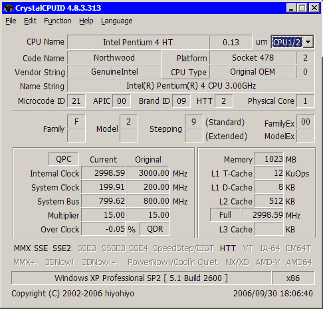This screenshot has height=309, width=323.
Task: Click the CPU Type value Original OEM
Action: pos(253,71)
